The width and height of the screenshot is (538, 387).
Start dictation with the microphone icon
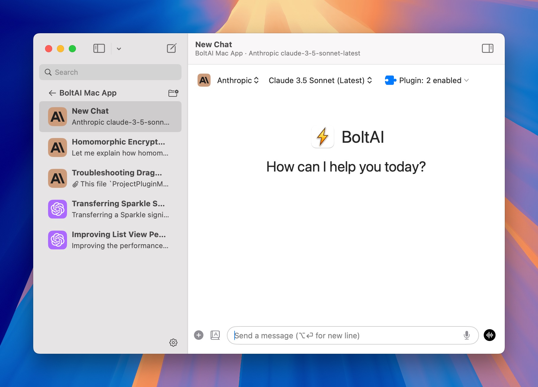467,335
